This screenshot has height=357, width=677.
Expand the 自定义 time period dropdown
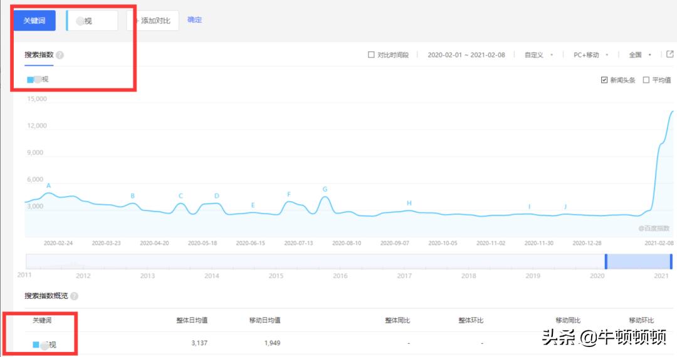tap(538, 54)
